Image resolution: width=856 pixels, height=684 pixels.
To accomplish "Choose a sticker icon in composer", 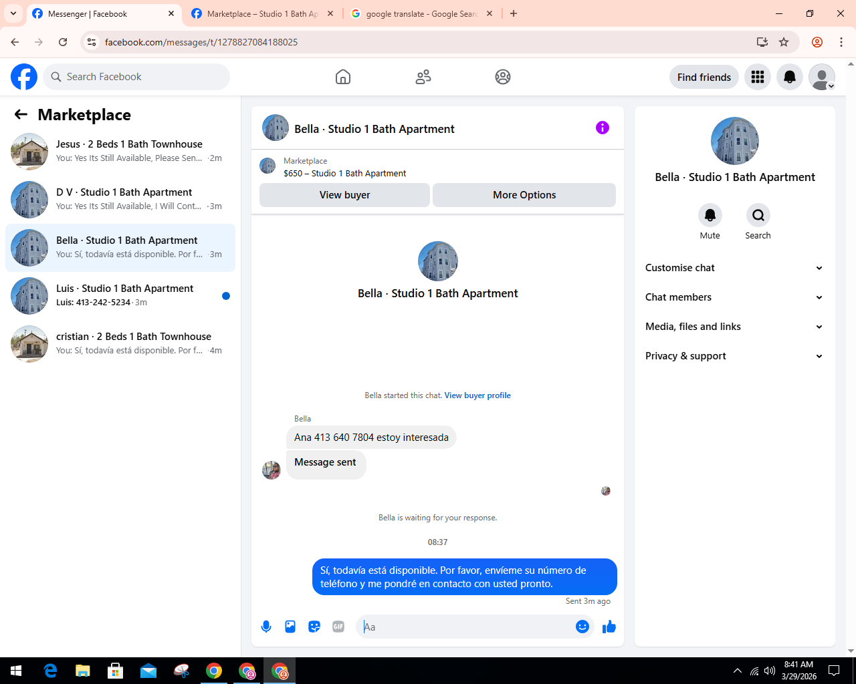I will (314, 627).
